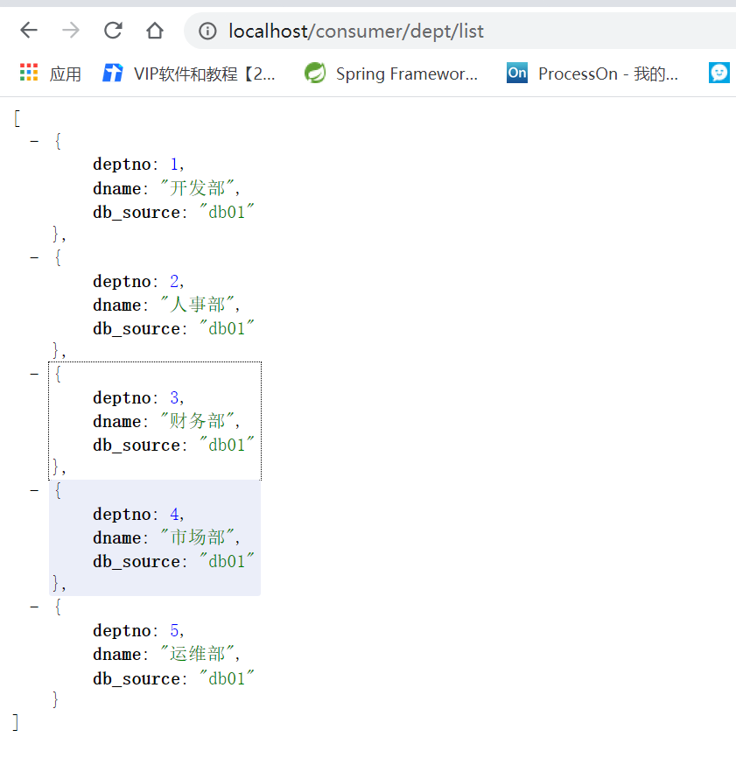Collapse the deptno 4 object
The width and height of the screenshot is (736, 779).
(34, 490)
